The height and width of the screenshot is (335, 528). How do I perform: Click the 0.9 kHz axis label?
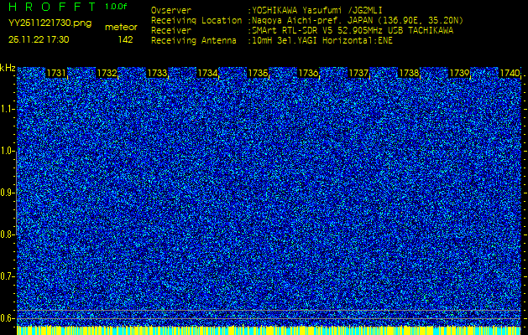pyautogui.click(x=8, y=193)
